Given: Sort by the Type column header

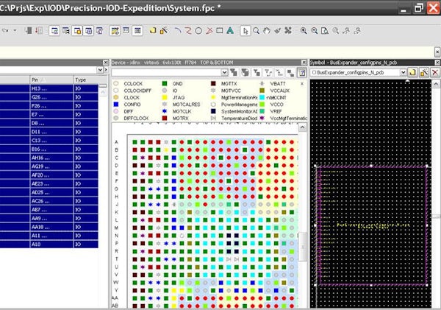Looking at the screenshot, I should (x=81, y=79).
